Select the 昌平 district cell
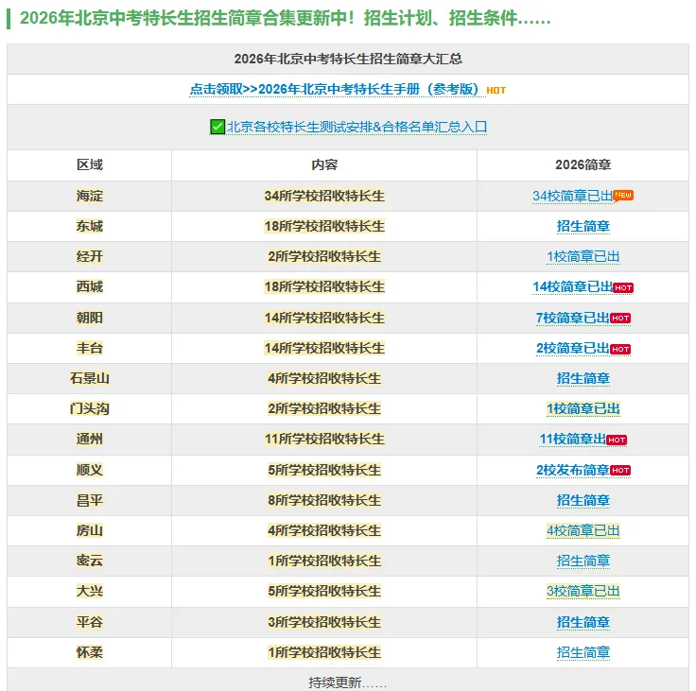Viewport: 696px width, 691px height. click(x=89, y=501)
